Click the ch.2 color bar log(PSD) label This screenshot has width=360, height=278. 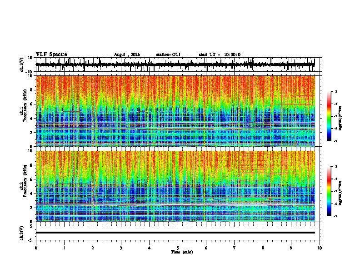[340, 193]
